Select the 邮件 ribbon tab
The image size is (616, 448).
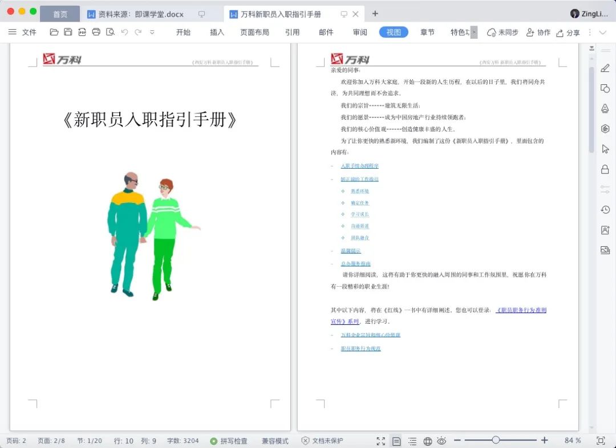pos(326,32)
